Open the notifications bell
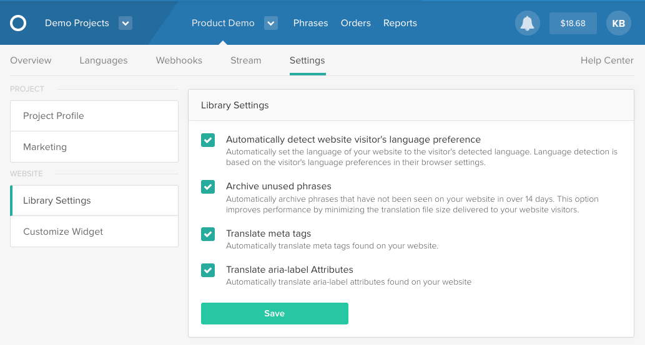This screenshot has height=345, width=645. pos(528,23)
